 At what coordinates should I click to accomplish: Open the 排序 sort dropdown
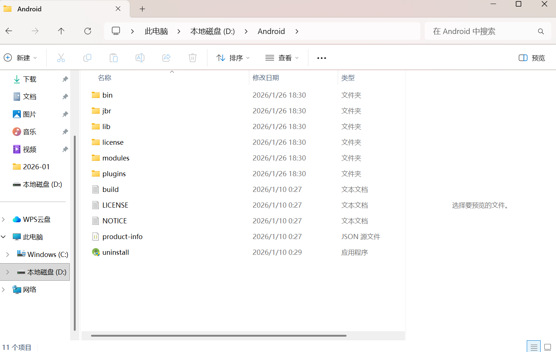pyautogui.click(x=233, y=58)
